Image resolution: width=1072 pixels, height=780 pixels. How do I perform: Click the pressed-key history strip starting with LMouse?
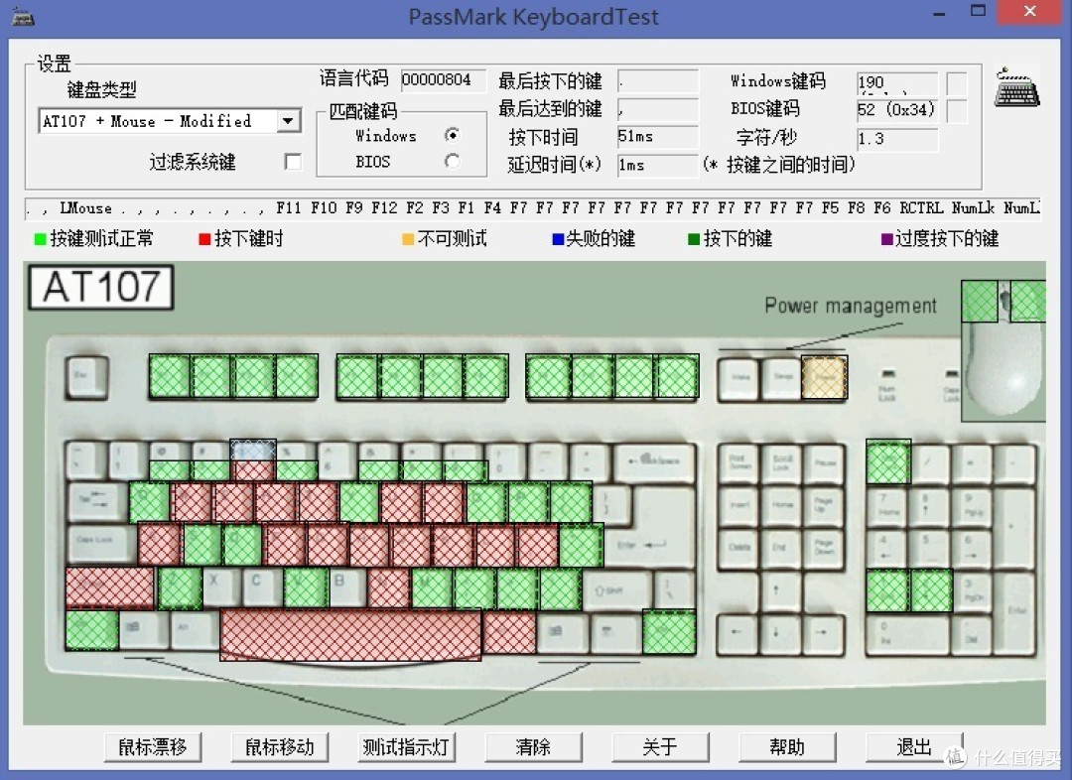(532, 207)
